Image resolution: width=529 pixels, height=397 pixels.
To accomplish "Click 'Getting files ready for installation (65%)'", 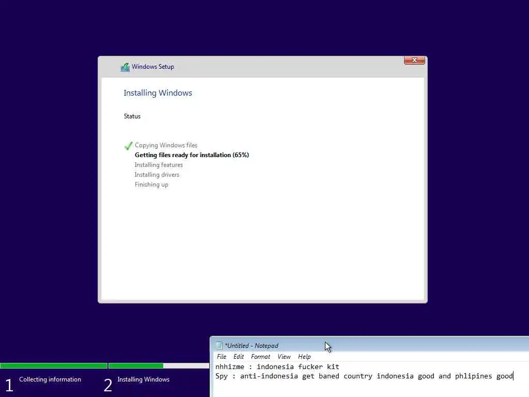I will coord(192,155).
